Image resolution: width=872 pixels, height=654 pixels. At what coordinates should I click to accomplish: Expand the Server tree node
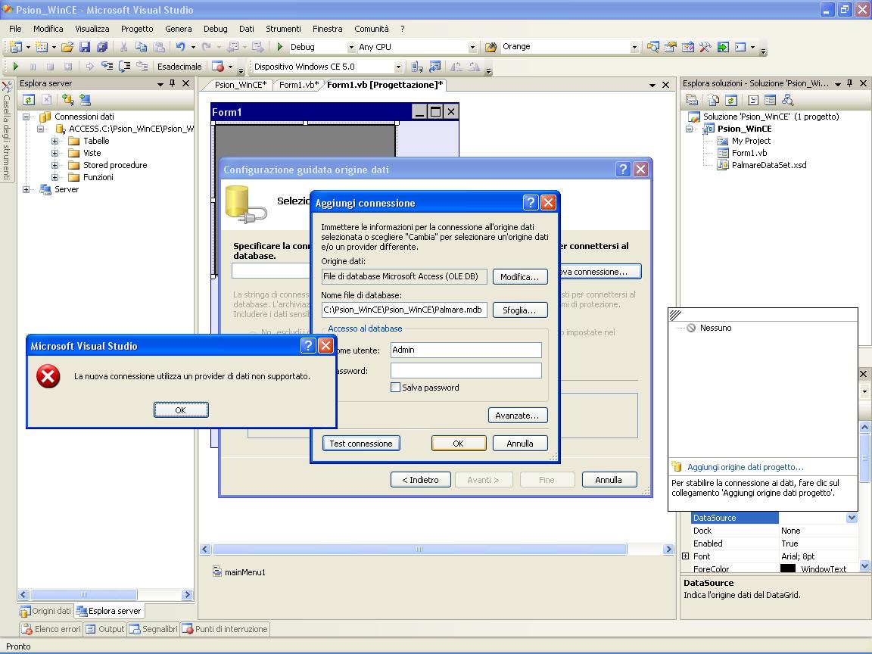pyautogui.click(x=26, y=190)
